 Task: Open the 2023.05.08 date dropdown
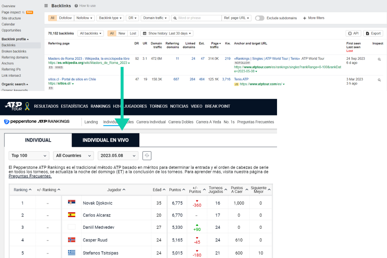(118, 155)
